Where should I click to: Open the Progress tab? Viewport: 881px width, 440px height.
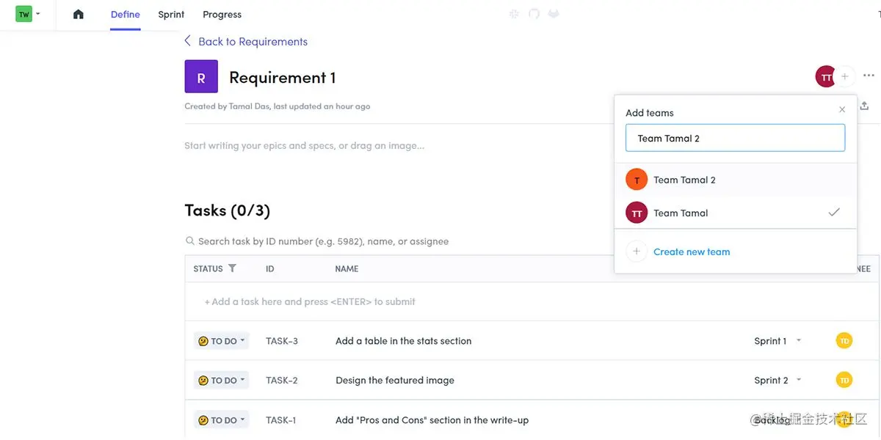pos(222,15)
